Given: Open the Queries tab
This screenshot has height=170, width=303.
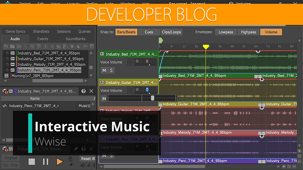Looking at the screenshot, I should pos(84,31).
